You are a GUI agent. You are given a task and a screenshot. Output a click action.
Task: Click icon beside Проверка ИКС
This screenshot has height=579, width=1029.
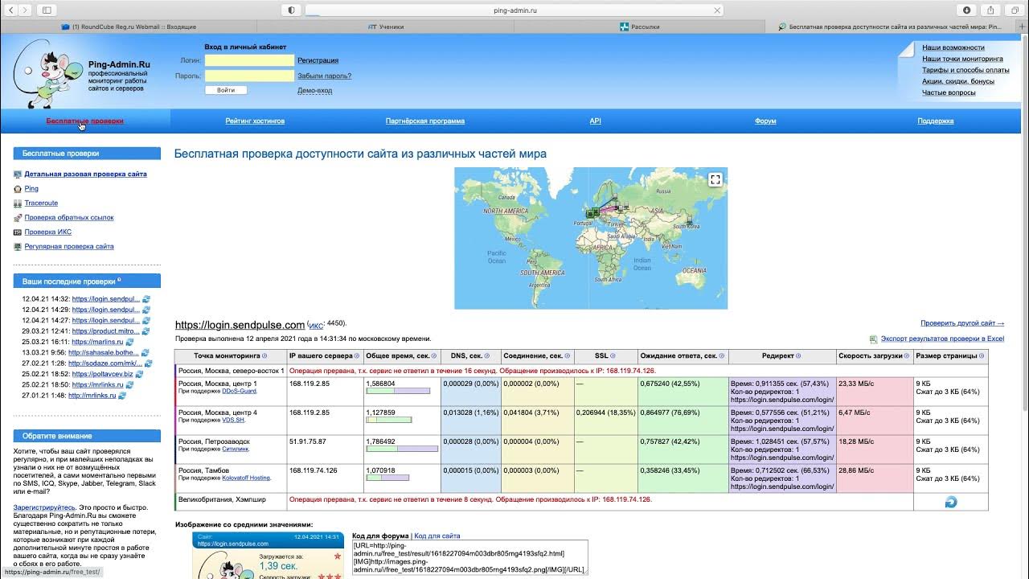tap(18, 232)
